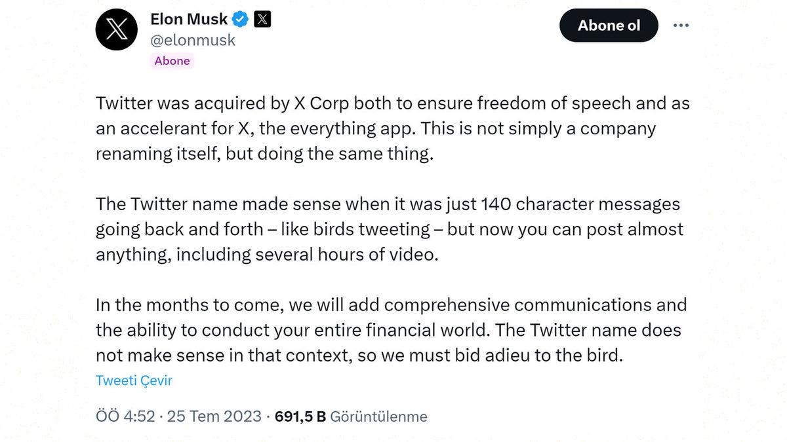Toggle the purple Abone subscription badge
This screenshot has width=787, height=442.
click(172, 60)
